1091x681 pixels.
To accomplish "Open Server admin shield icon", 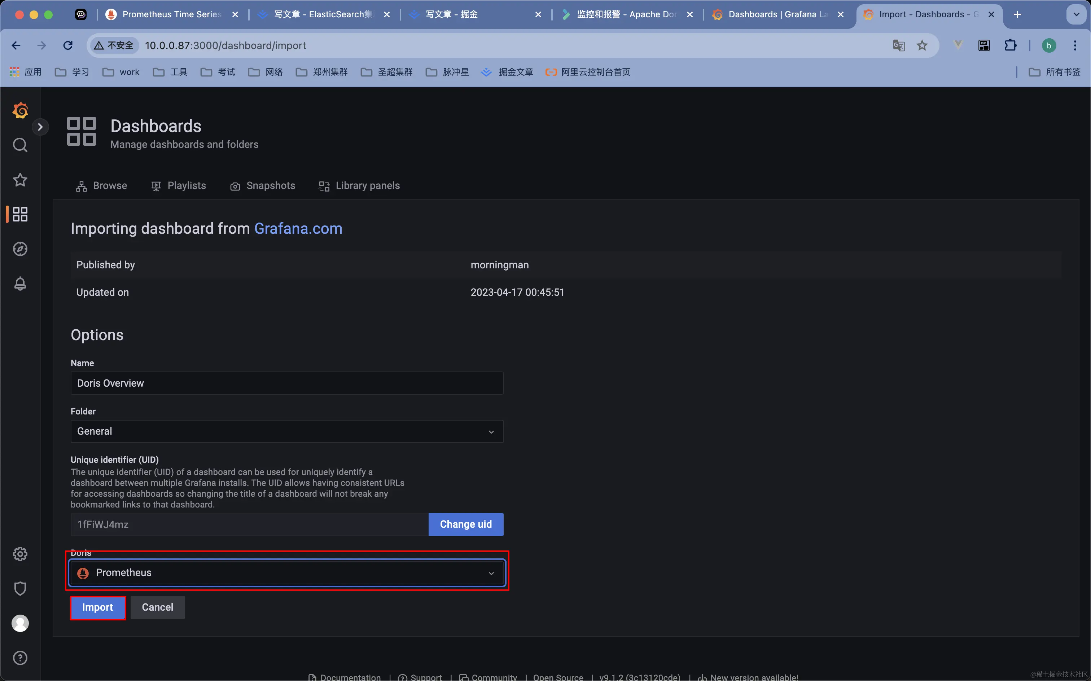I will 20,589.
